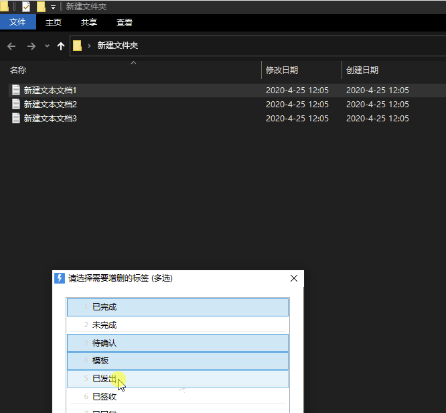Go up one folder level
Screen dimensions: 446x413
click(61, 46)
